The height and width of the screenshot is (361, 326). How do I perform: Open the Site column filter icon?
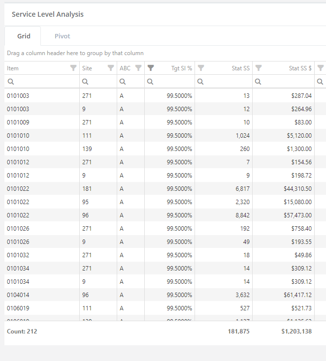pos(111,68)
